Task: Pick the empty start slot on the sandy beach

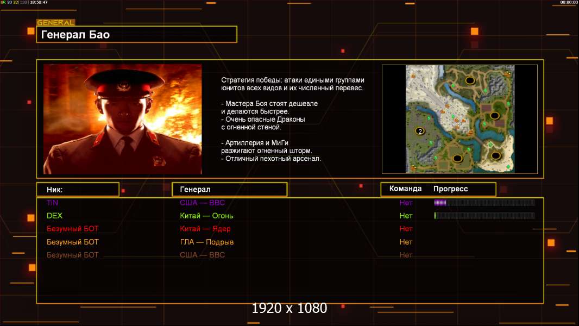Action: pyautogui.click(x=495, y=156)
